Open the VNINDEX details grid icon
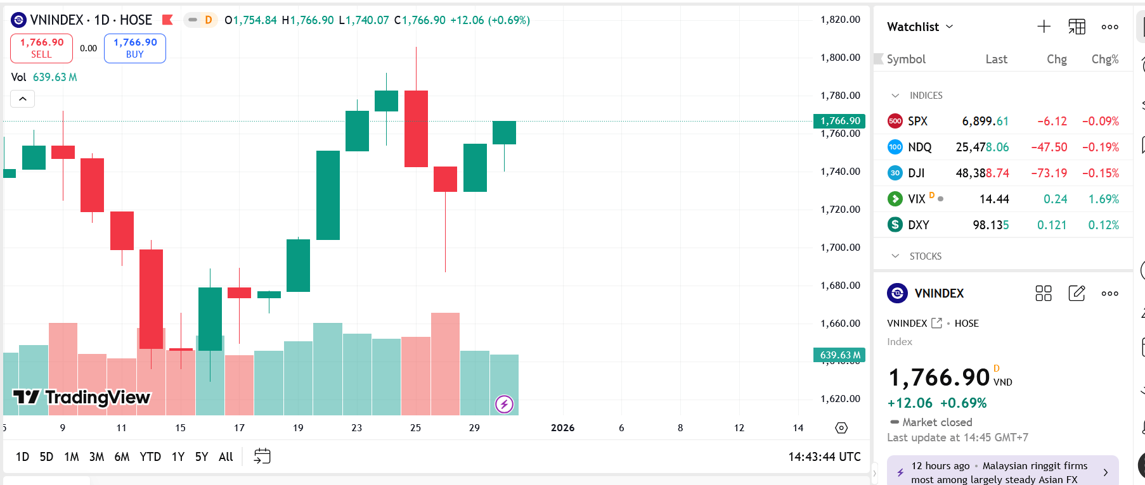 1043,293
